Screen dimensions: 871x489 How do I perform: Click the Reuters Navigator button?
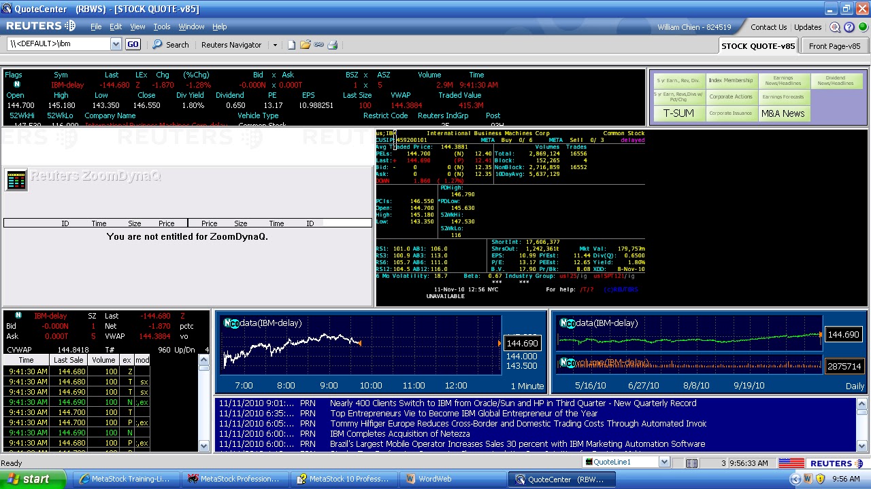231,45
